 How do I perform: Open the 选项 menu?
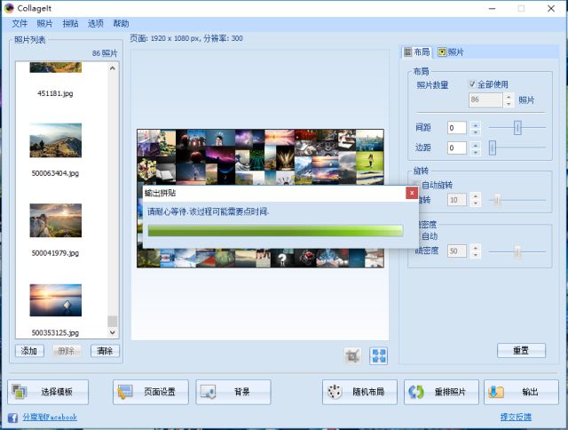[96, 24]
